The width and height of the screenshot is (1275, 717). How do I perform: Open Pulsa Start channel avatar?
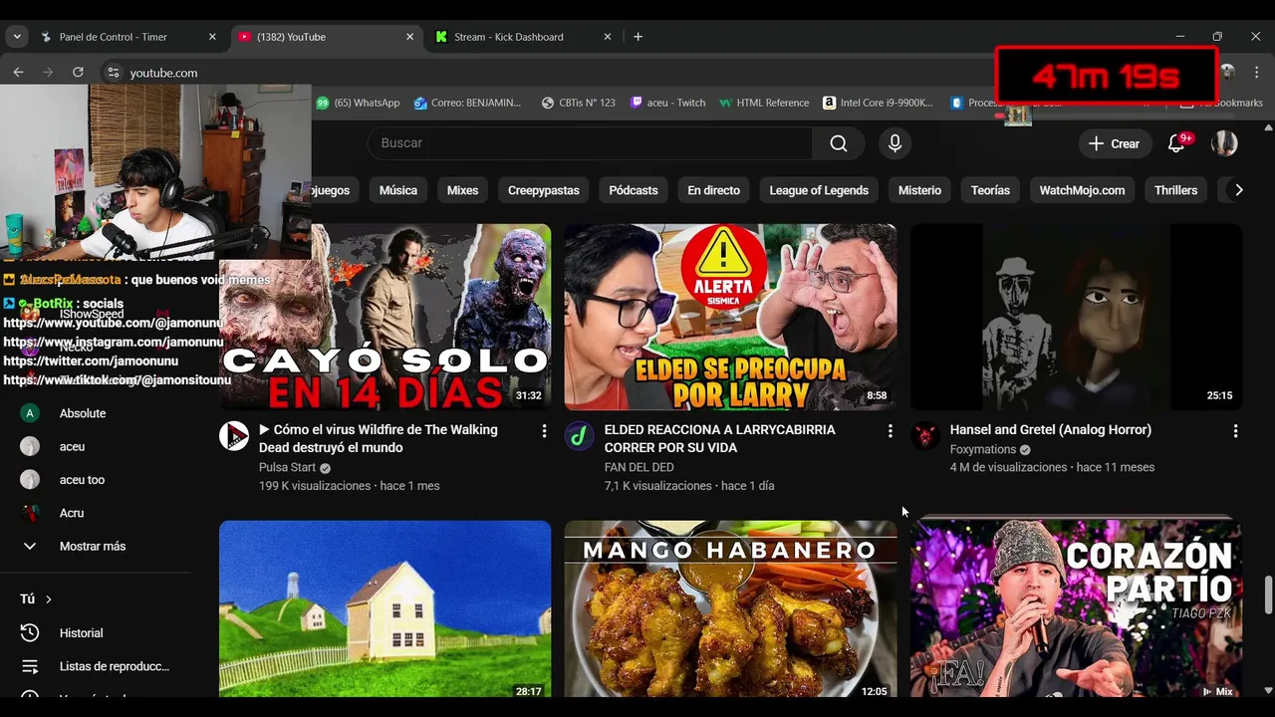pyautogui.click(x=234, y=436)
